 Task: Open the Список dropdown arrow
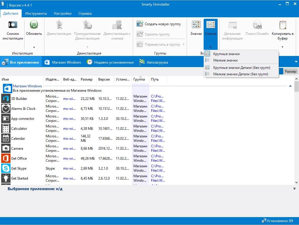click(x=211, y=47)
